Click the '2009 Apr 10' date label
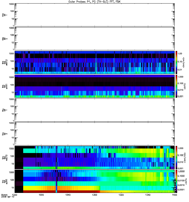The width and height of the screenshot is (189, 202). (x=8, y=197)
